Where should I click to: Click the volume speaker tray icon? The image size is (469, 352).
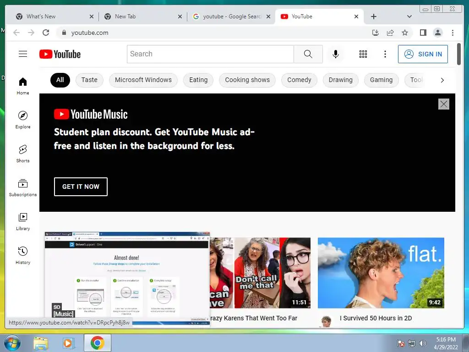click(x=423, y=343)
